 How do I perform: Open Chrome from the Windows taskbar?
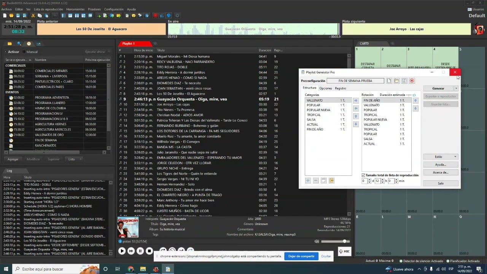(131, 269)
